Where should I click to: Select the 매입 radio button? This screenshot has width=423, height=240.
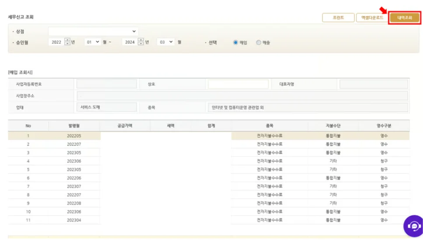tap(236, 42)
